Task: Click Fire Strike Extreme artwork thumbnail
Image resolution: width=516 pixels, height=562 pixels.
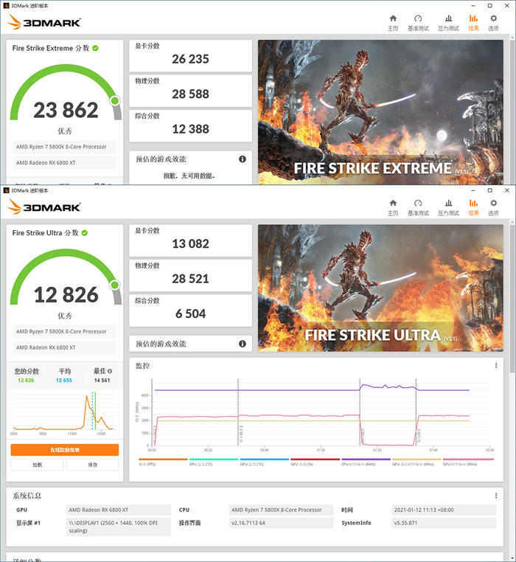Action: pos(380,112)
